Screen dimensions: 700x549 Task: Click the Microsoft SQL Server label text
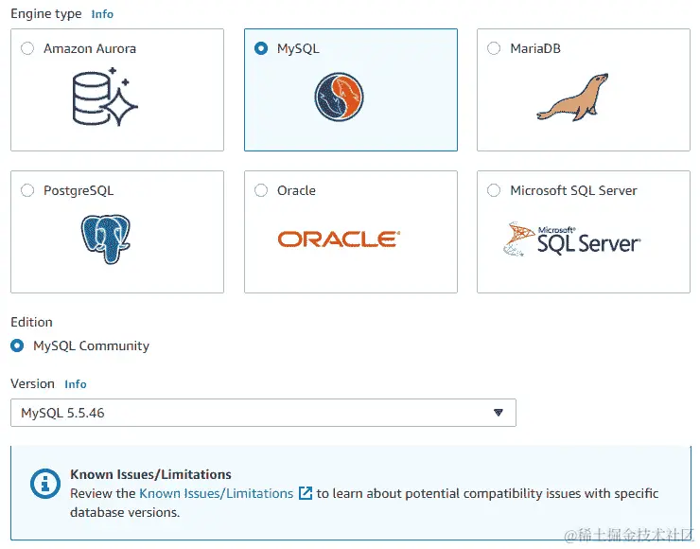click(x=573, y=191)
